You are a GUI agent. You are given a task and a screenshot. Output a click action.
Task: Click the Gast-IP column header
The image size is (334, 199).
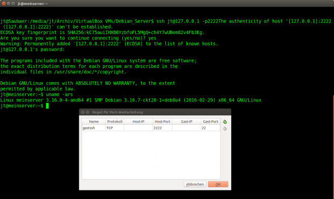pos(186,121)
